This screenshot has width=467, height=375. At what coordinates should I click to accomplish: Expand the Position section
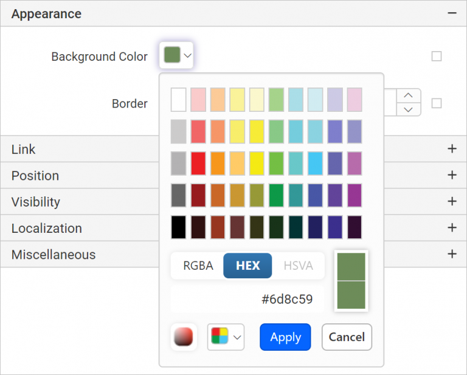tap(452, 175)
